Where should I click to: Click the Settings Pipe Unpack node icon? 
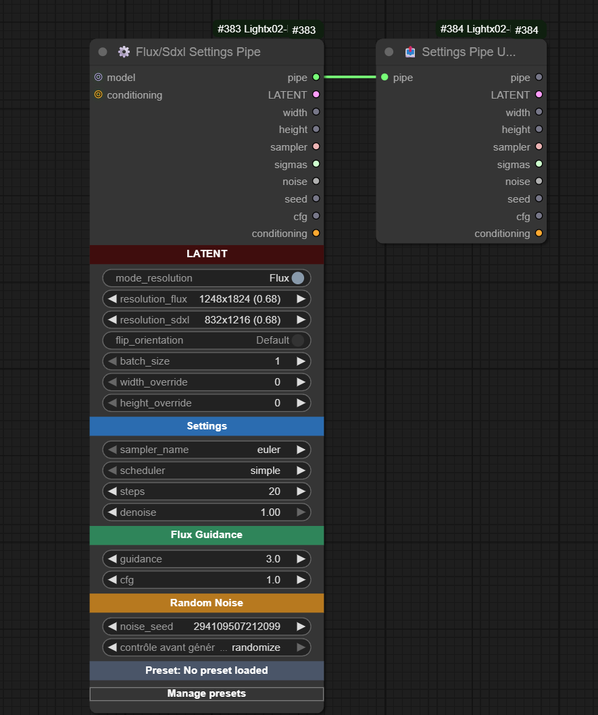pos(410,52)
